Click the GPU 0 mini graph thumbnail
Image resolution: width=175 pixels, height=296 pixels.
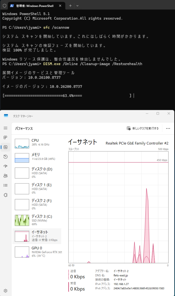click(22, 252)
